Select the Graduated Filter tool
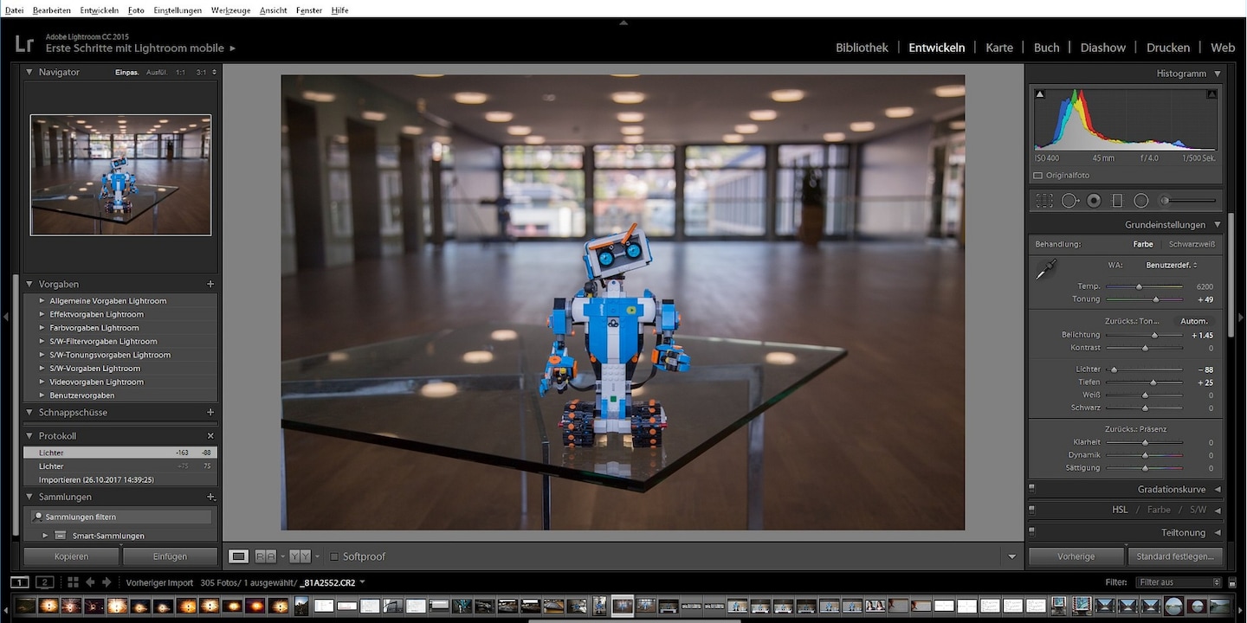The image size is (1247, 623). [1117, 200]
